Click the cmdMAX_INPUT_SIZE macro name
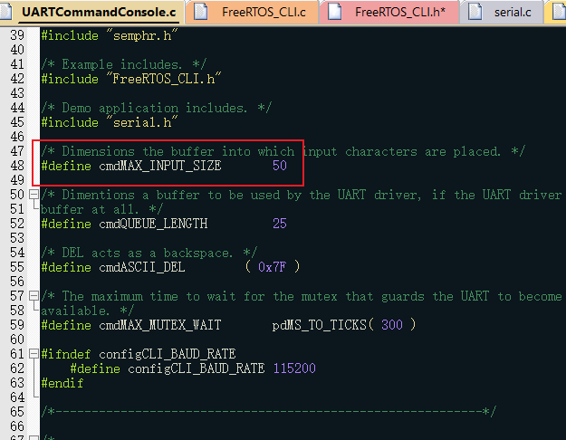The width and height of the screenshot is (566, 440). coord(160,166)
